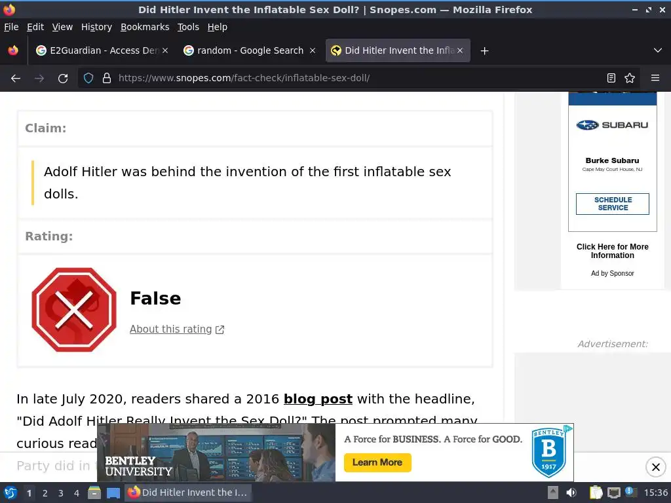
Task: Go back to the previous page
Action: [x=16, y=79]
